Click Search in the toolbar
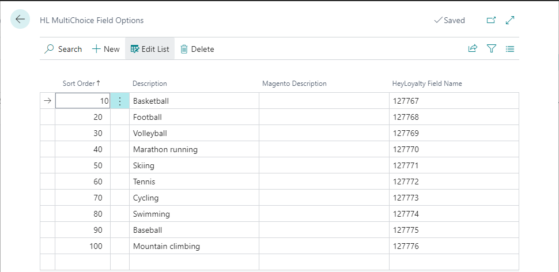 [63, 49]
